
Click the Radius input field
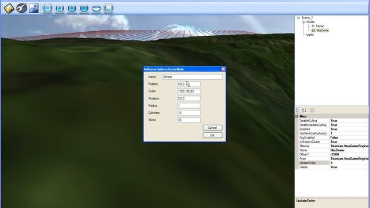[188, 106]
